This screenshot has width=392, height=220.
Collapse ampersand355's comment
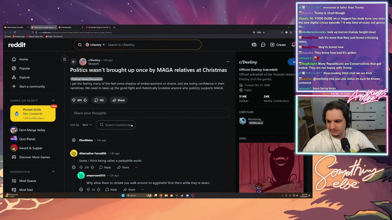[81, 189]
